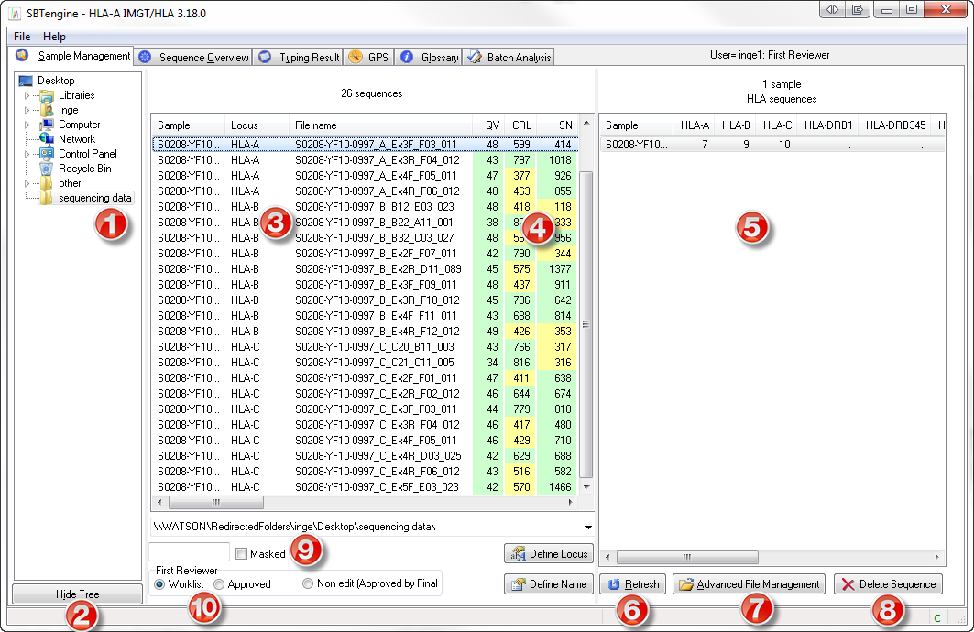
Task: Click the title bar window-list icon
Action: pos(858,9)
